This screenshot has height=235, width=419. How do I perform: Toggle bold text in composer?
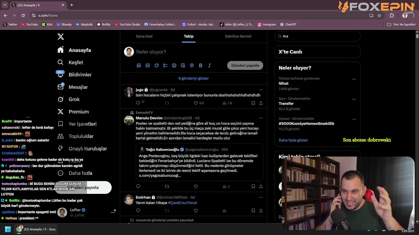point(201,66)
